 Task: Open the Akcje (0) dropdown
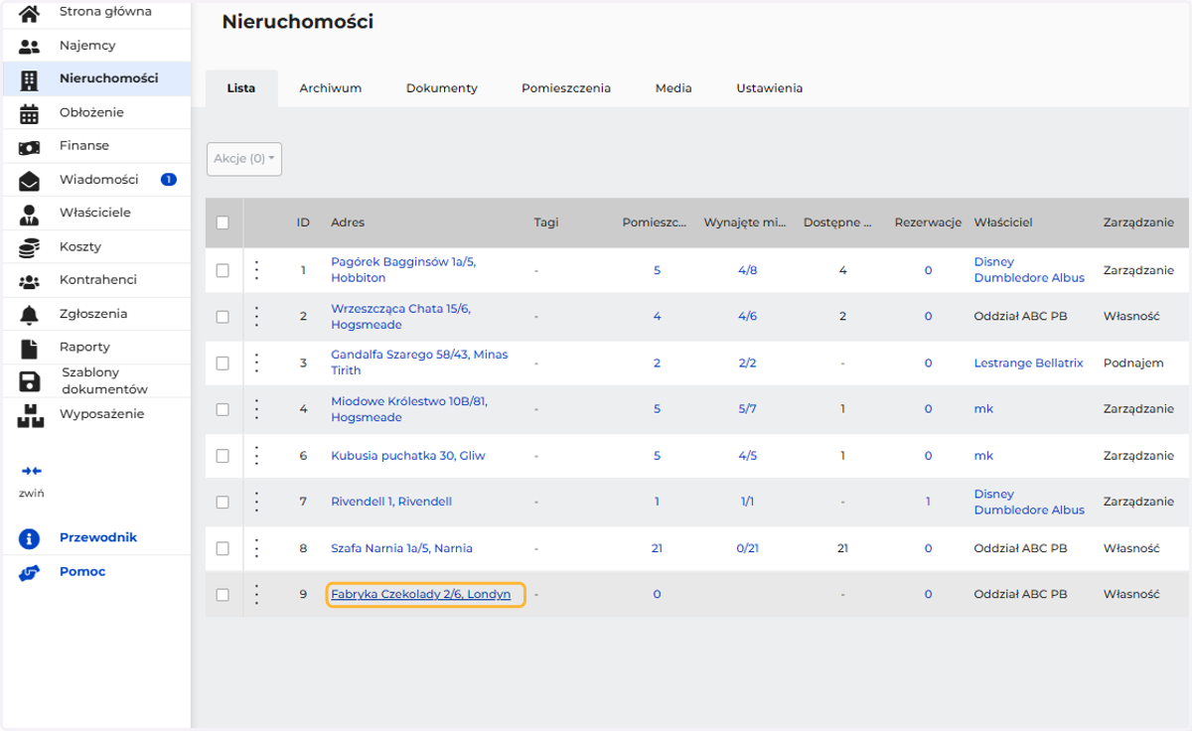tap(244, 159)
